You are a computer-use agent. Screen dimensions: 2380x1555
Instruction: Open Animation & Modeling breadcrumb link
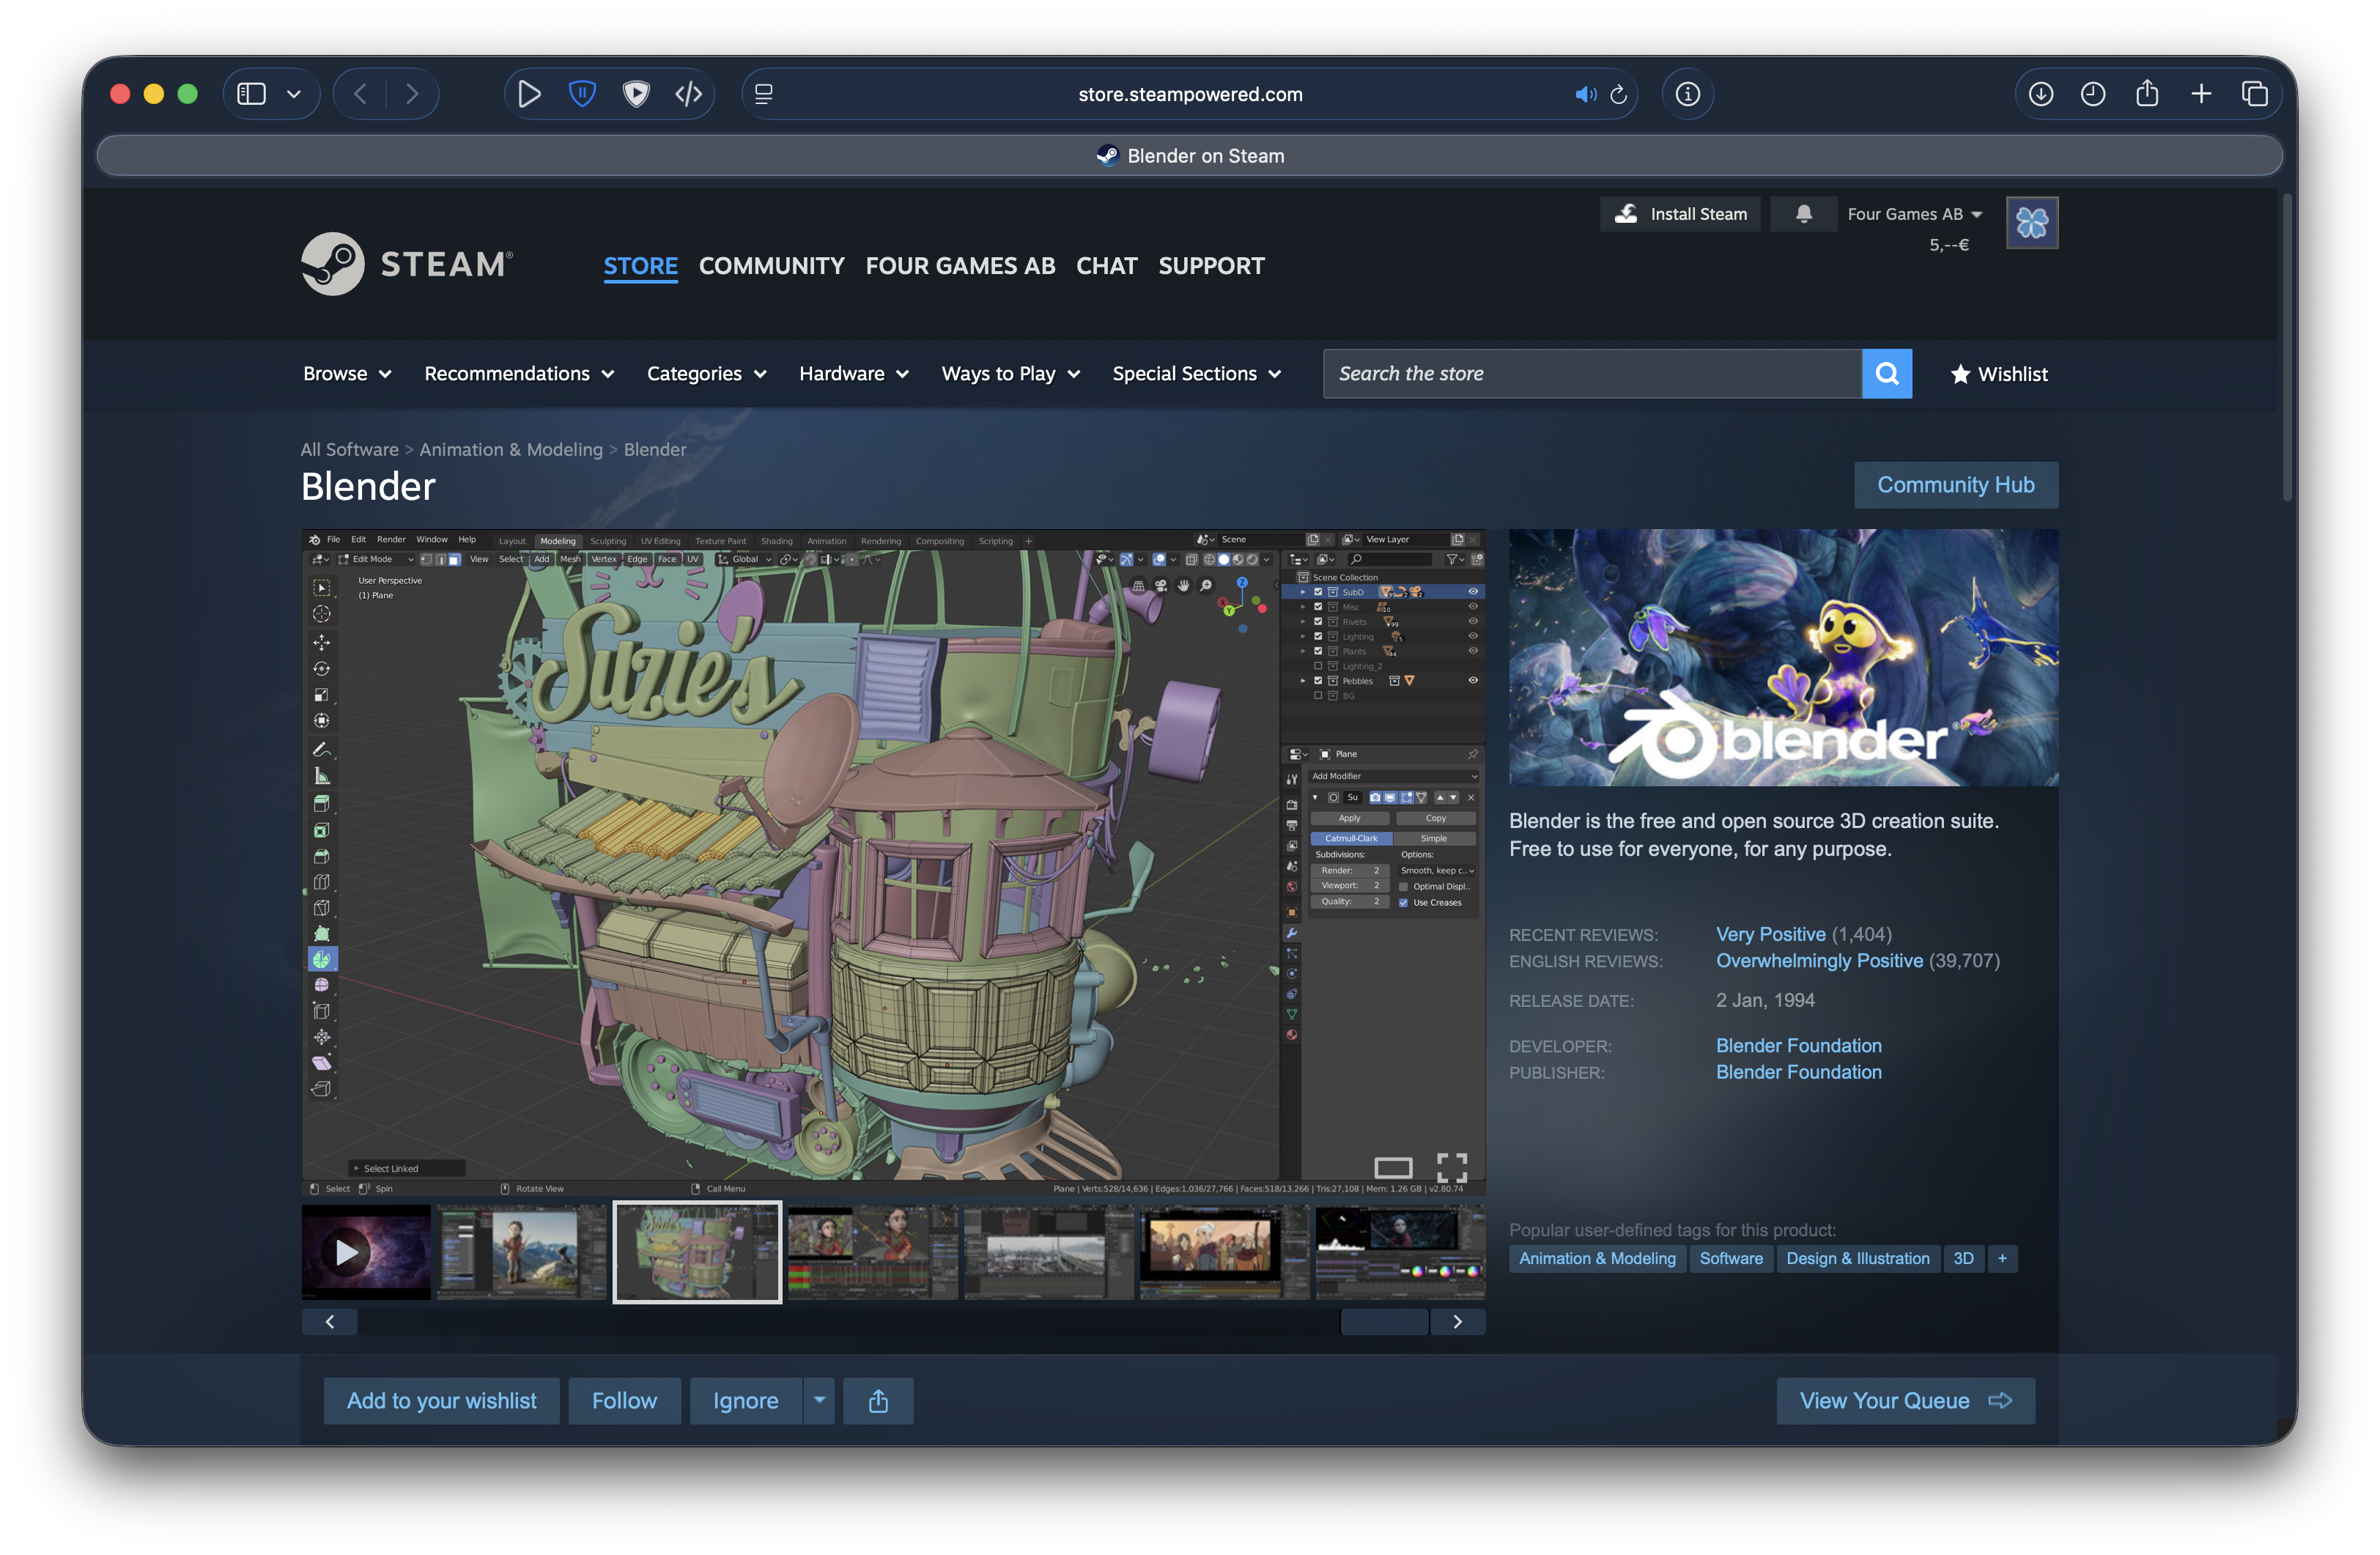click(511, 450)
